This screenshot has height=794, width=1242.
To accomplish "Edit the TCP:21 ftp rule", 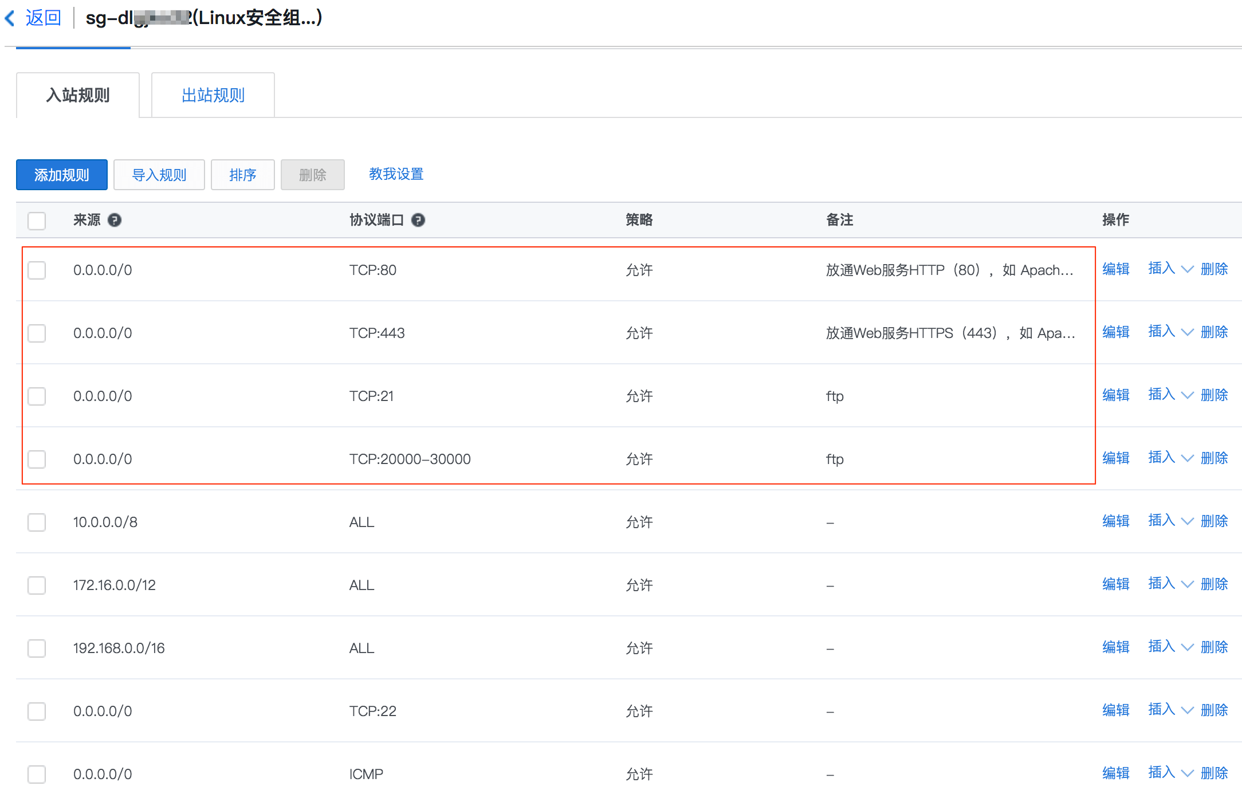I will 1116,395.
